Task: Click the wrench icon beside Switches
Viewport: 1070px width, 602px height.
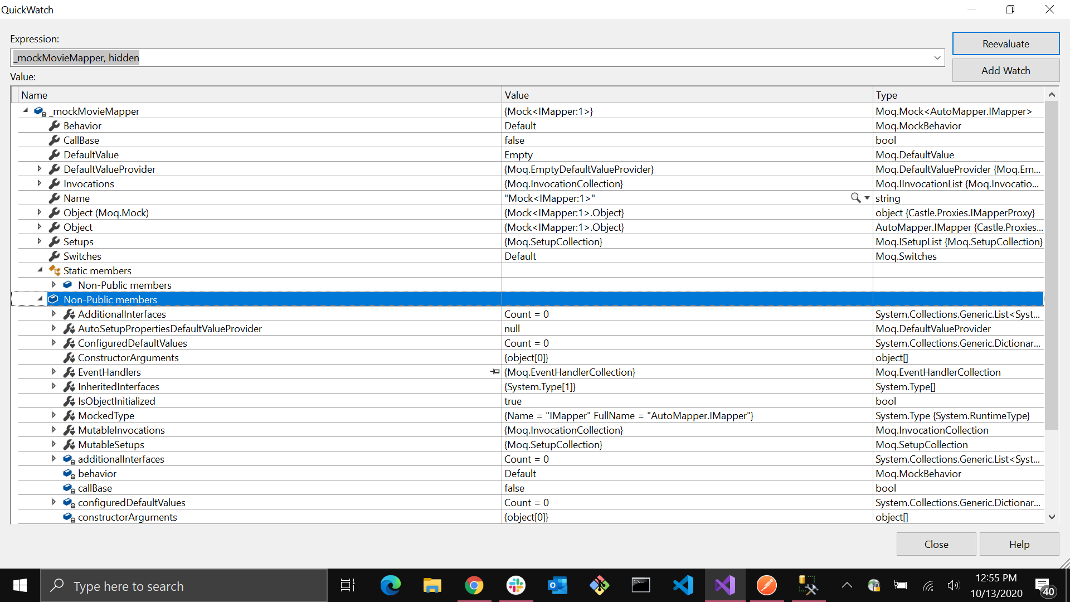Action: pos(54,256)
